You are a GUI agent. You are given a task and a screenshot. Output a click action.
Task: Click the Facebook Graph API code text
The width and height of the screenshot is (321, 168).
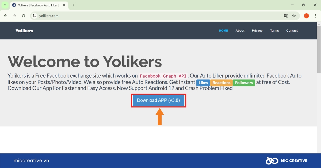coord(163,76)
